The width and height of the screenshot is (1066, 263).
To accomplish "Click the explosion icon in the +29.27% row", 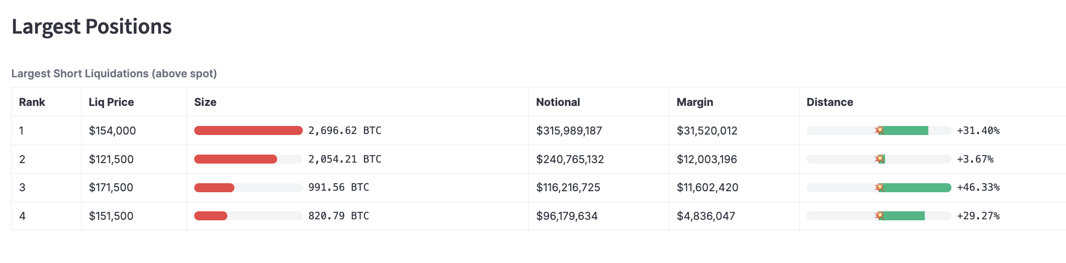I will pos(879,216).
